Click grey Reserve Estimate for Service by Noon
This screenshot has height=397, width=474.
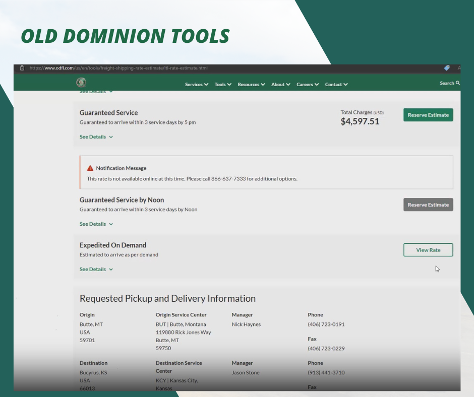428,205
